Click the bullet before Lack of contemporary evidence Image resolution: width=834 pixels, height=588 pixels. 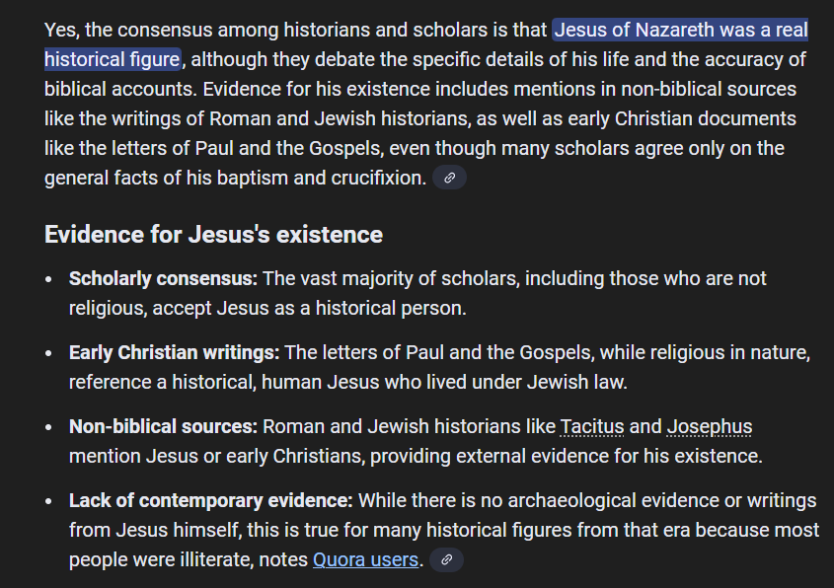(49, 502)
